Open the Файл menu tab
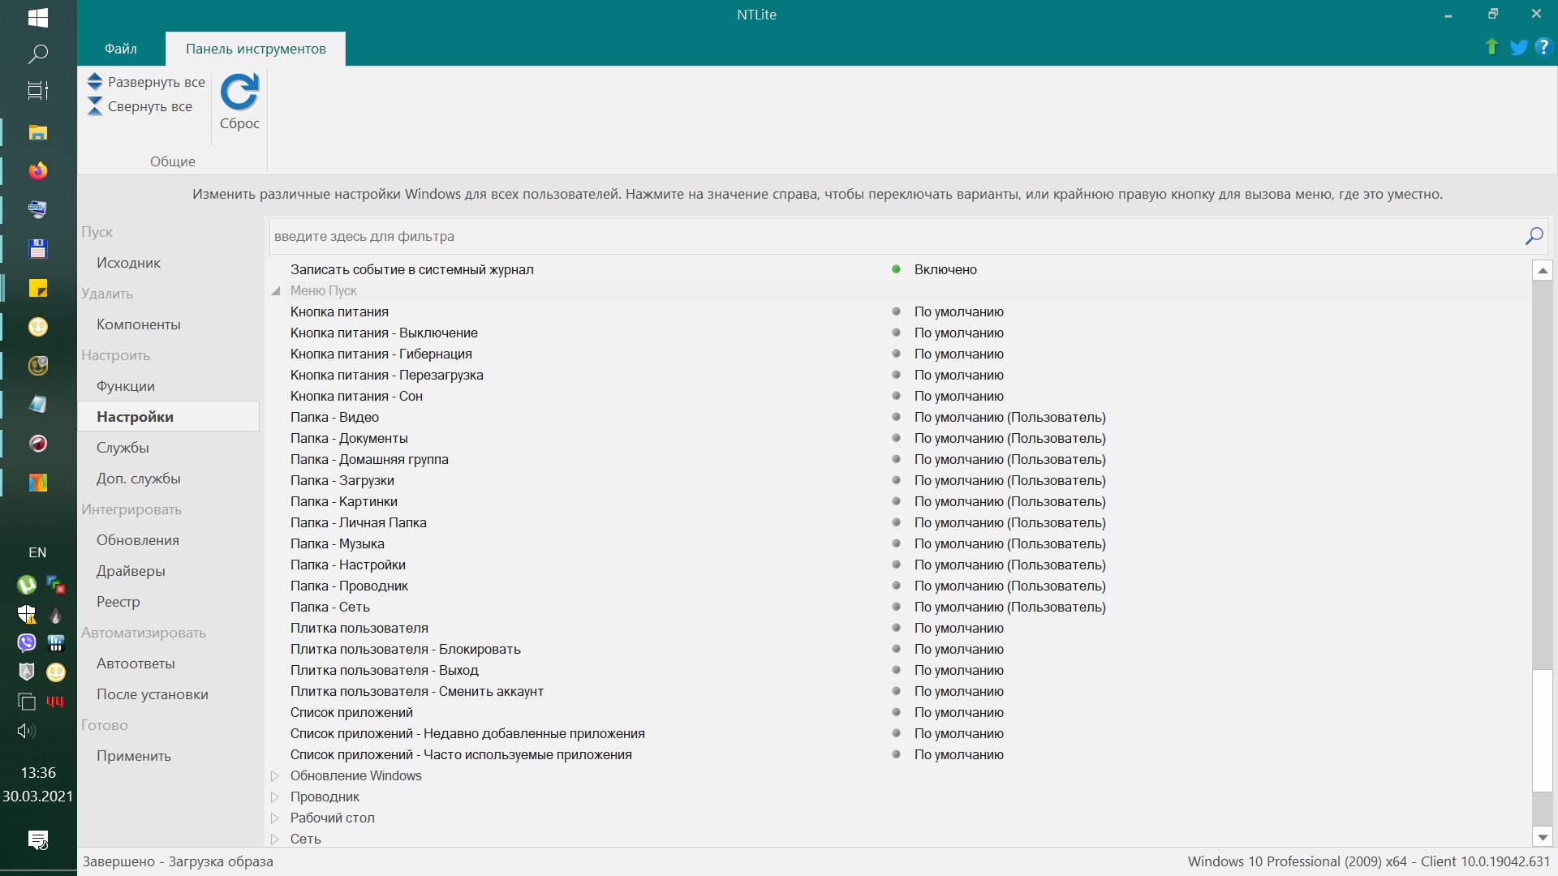The width and height of the screenshot is (1558, 876). (120, 49)
